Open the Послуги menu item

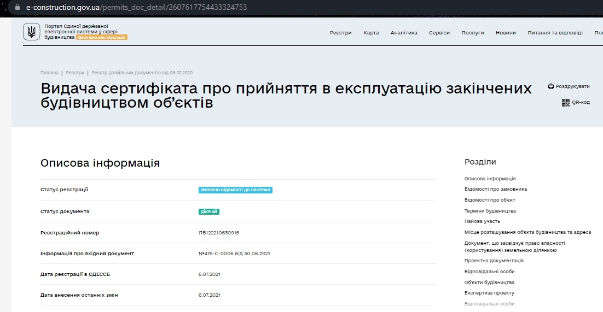pyautogui.click(x=473, y=33)
